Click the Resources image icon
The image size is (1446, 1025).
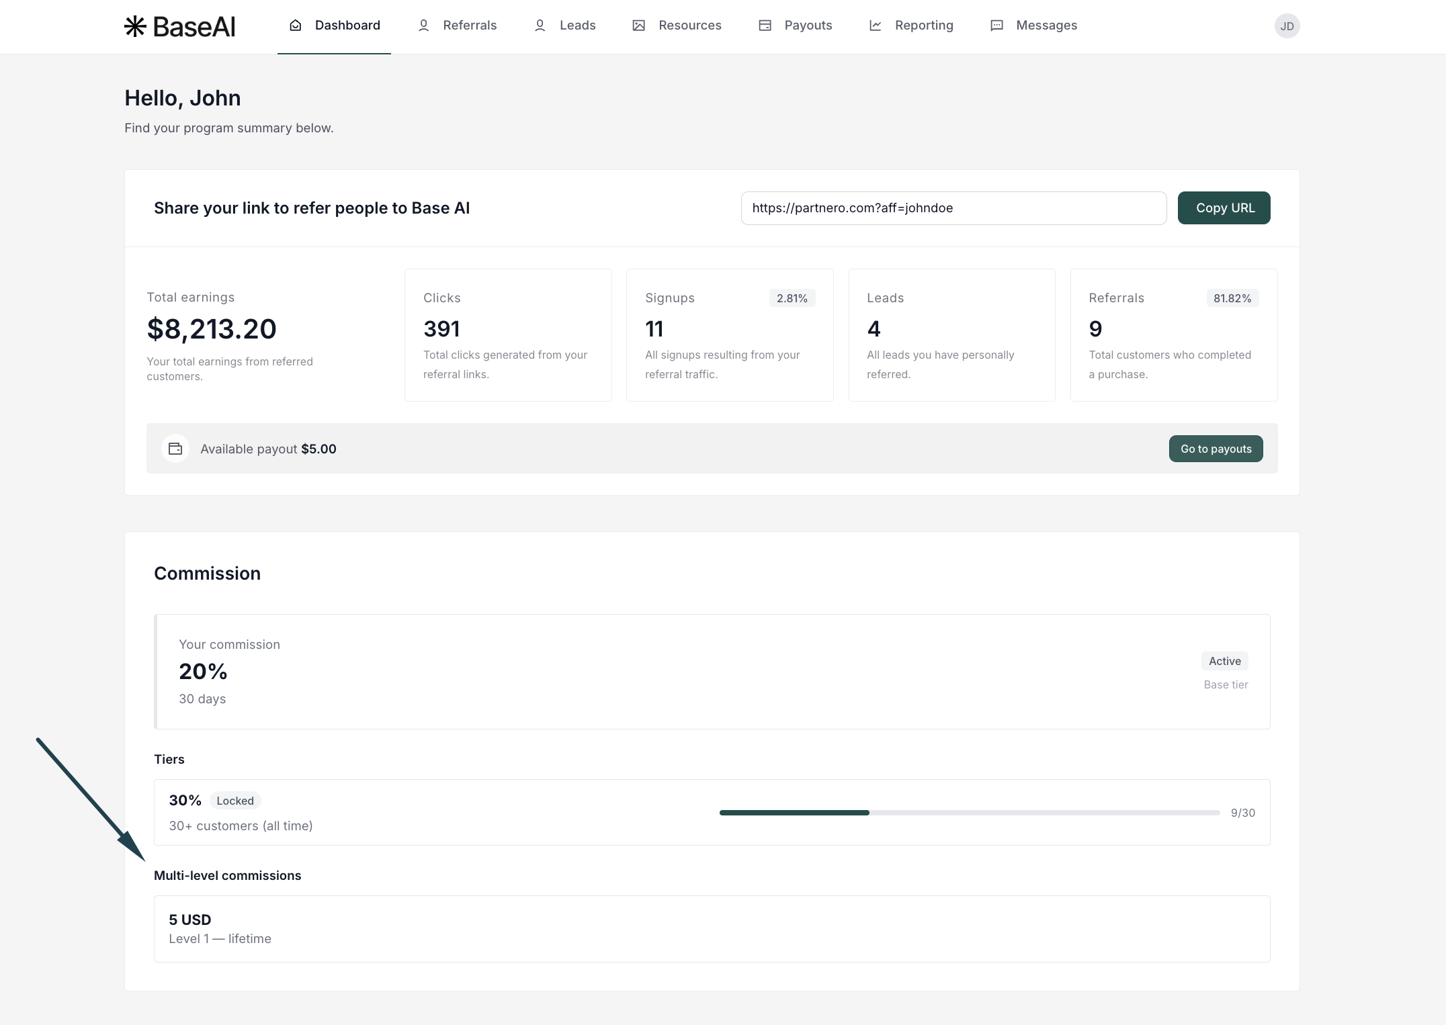click(638, 26)
